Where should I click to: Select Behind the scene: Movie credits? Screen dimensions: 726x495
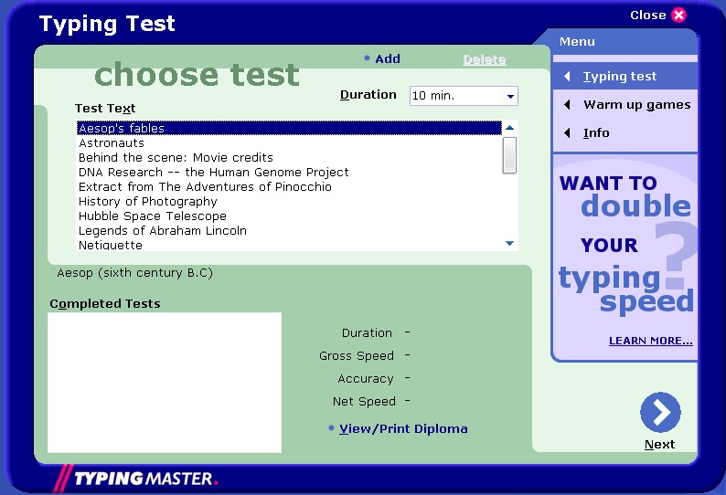pos(289,157)
